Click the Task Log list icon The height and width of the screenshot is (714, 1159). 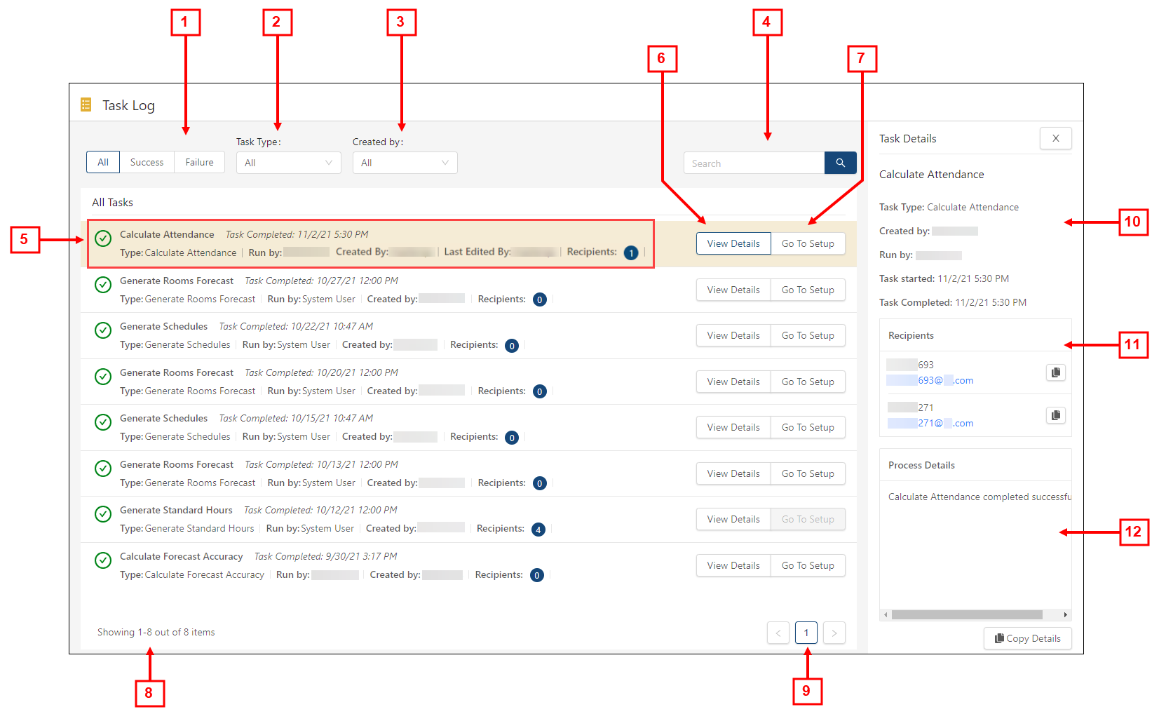[86, 105]
